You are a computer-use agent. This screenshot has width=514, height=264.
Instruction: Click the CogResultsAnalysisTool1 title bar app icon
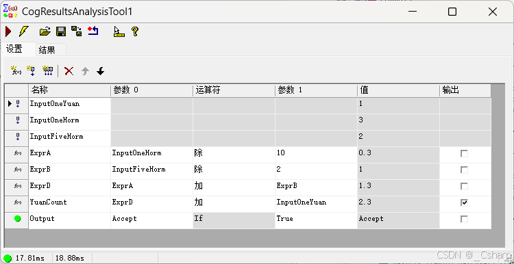point(10,11)
